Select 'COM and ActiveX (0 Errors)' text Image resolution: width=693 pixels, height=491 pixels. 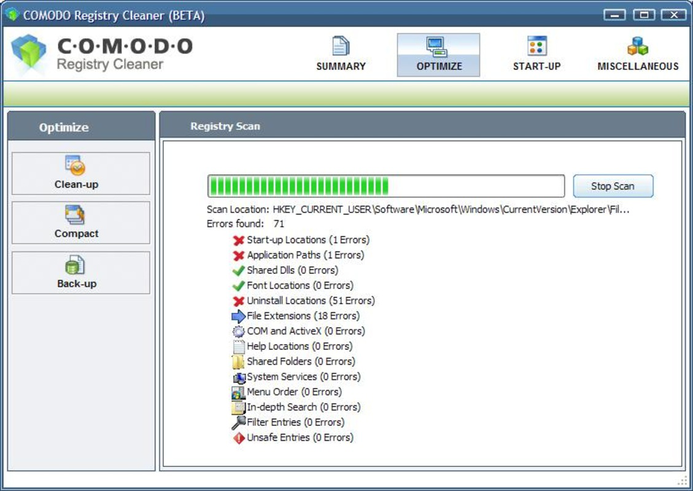[306, 331]
